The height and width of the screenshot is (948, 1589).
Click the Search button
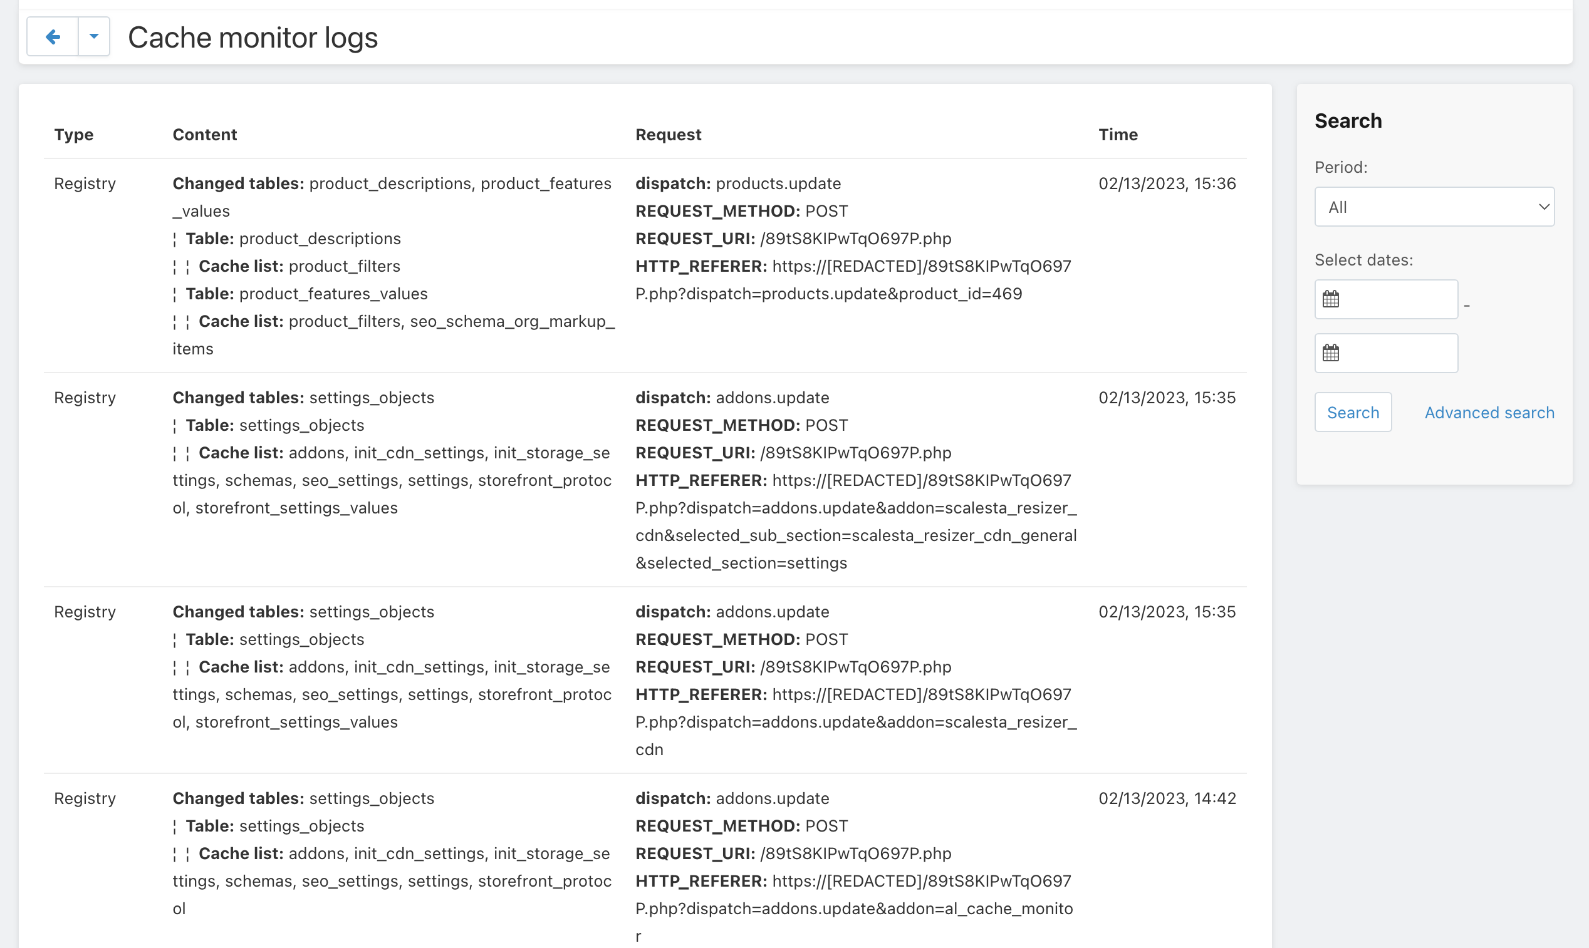[1353, 412]
